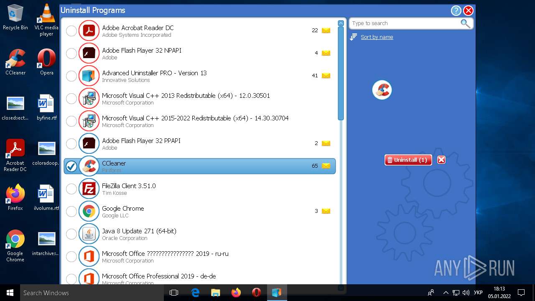Open Windows Start menu
Viewport: 535px width, 301px height.
(x=10, y=293)
